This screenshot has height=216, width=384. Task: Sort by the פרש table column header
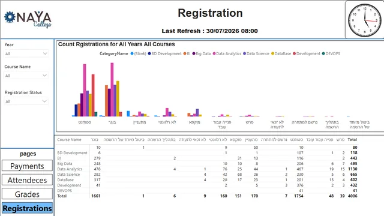click(340, 140)
